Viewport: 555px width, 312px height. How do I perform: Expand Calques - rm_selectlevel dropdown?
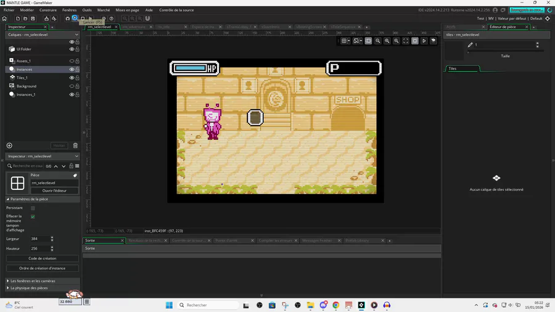76,35
